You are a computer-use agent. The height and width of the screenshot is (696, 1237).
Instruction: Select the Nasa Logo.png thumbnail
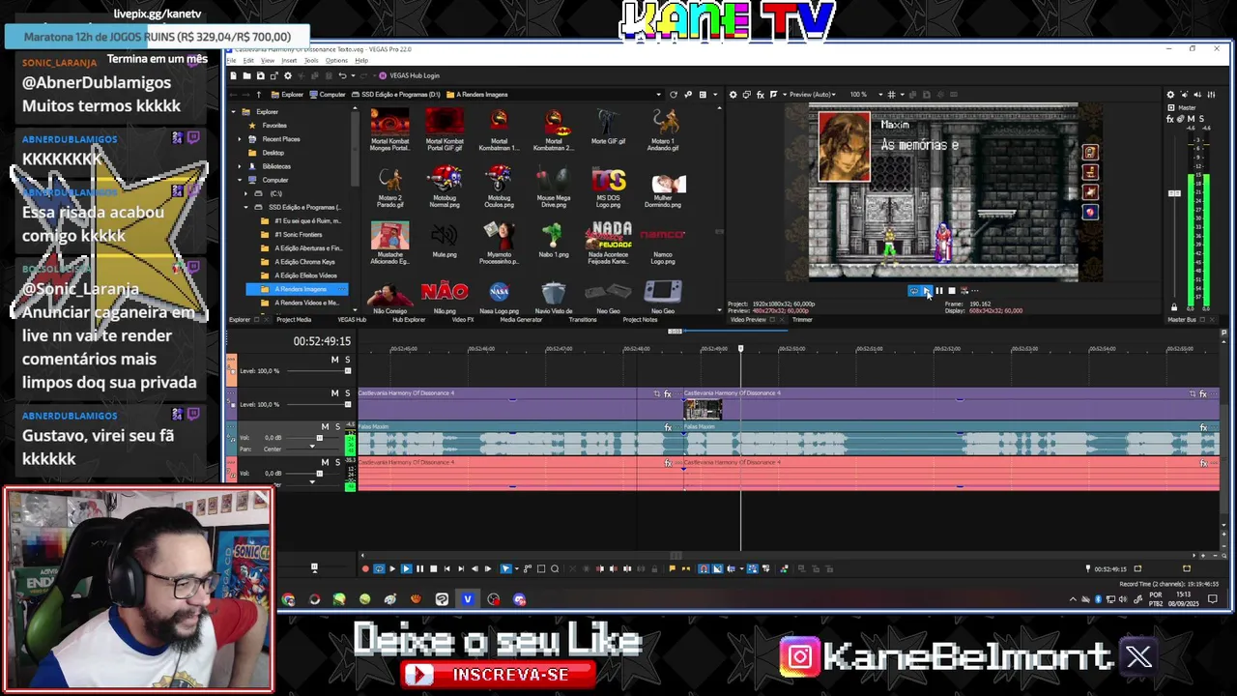(499, 298)
